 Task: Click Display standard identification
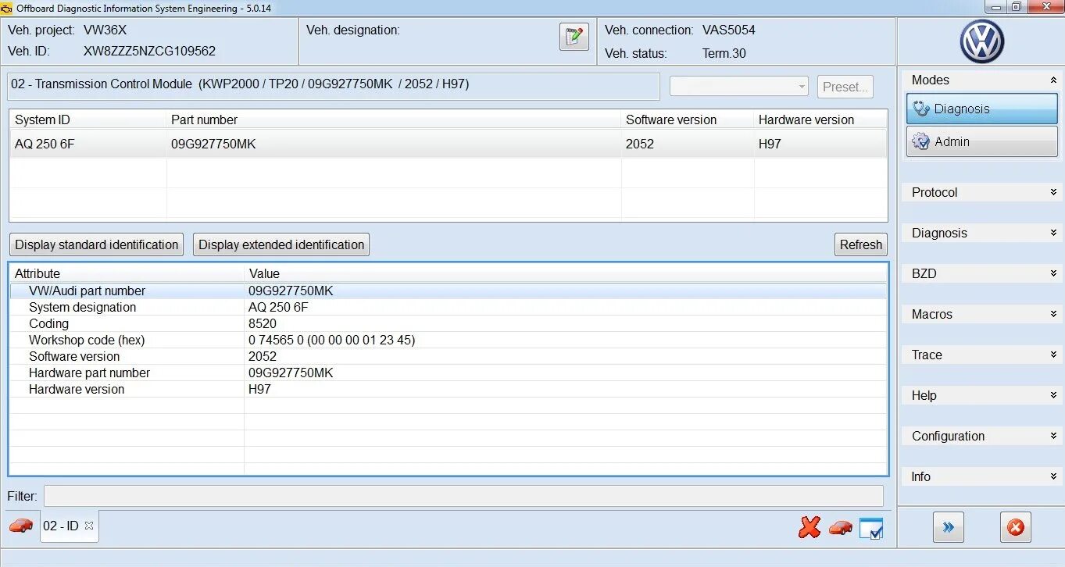tap(97, 244)
